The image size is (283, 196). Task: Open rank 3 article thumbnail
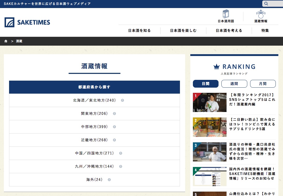click(209, 152)
